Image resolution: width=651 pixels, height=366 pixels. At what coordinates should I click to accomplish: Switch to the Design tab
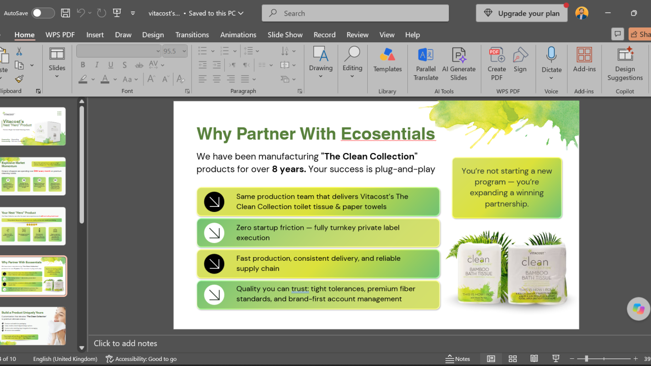pos(153,35)
